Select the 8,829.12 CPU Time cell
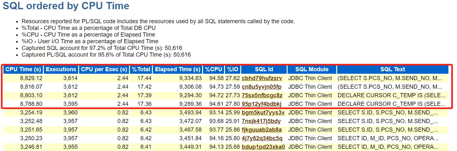This screenshot has width=457, height=151. (23, 78)
